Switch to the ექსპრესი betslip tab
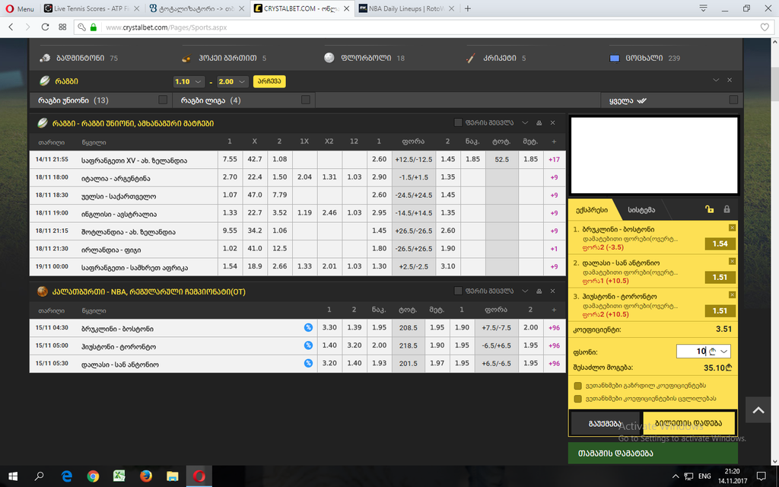 click(591, 210)
